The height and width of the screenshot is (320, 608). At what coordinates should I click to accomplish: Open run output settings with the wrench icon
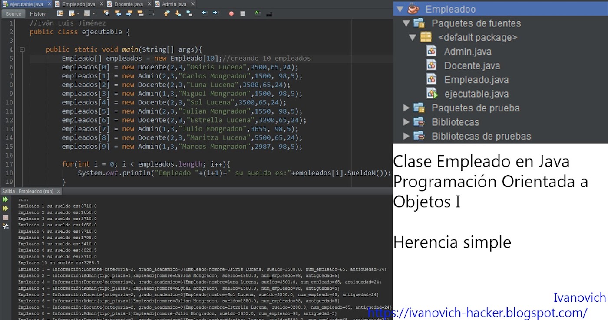click(6, 226)
